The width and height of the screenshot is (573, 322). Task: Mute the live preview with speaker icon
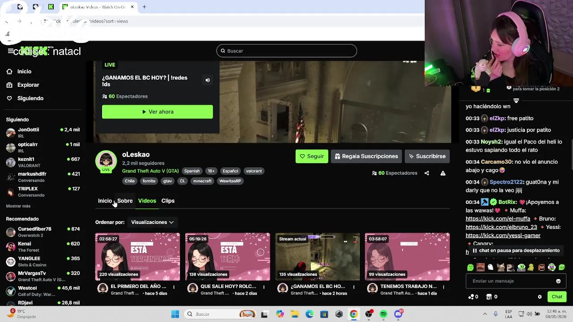coord(208,80)
